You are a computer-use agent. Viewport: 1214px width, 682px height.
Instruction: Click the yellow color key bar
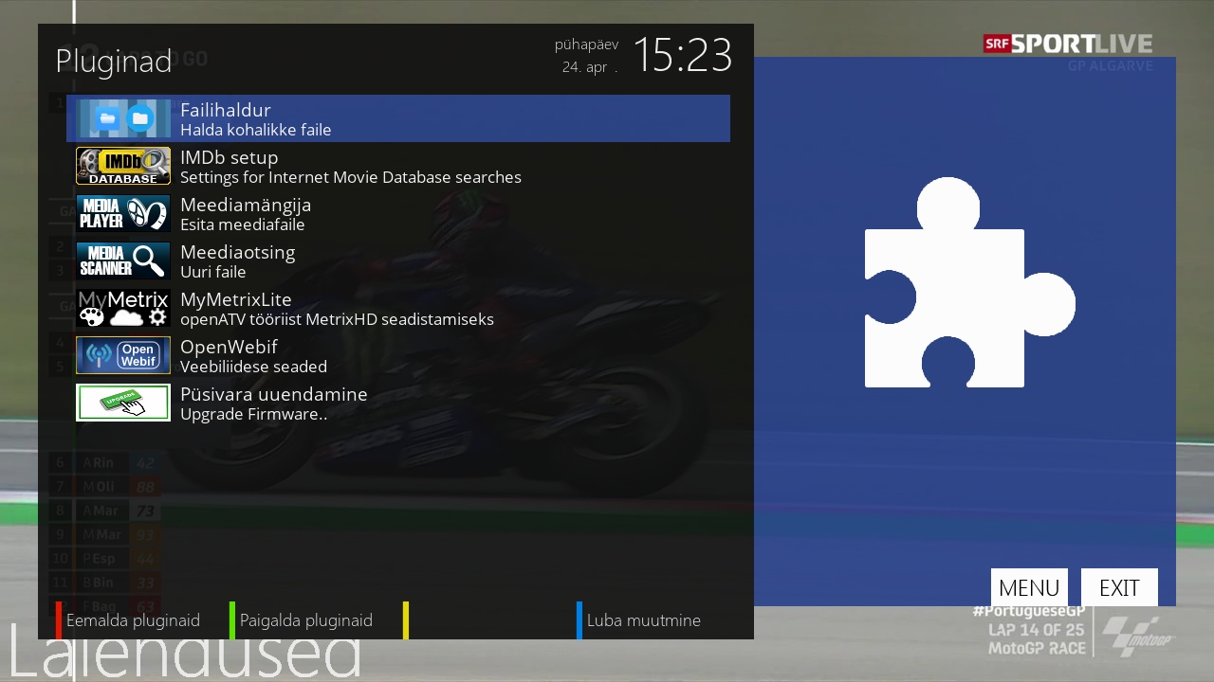406,620
